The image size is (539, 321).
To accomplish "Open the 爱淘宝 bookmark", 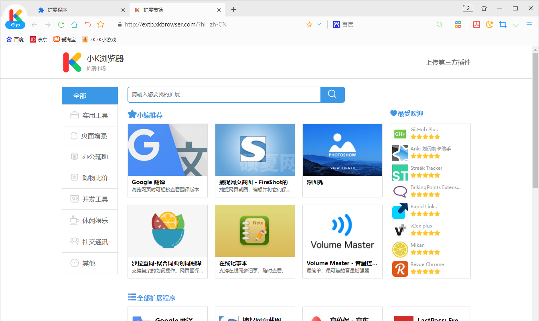I will 65,39.
